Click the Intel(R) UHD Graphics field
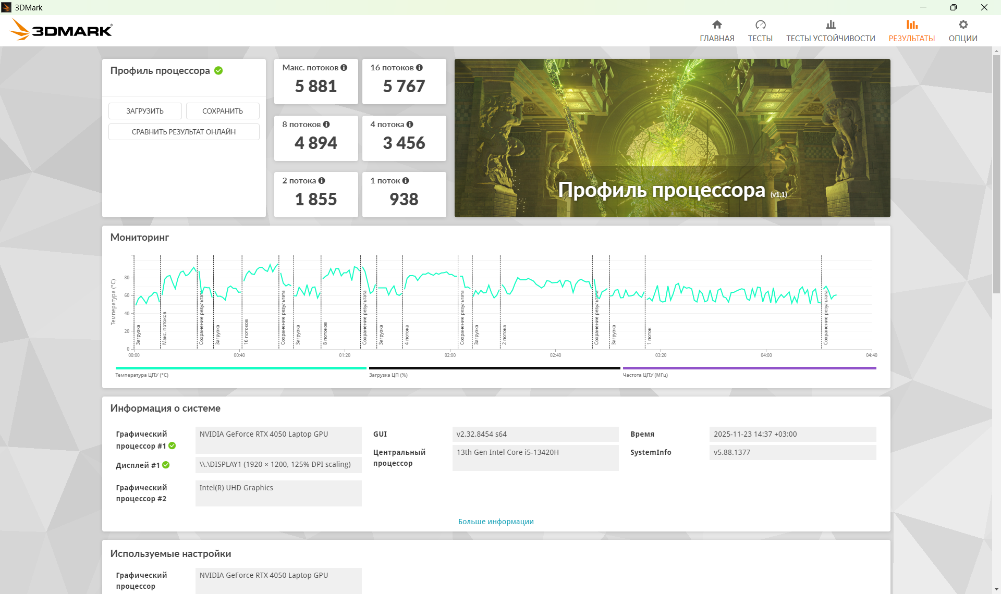1001x594 pixels. [x=278, y=493]
